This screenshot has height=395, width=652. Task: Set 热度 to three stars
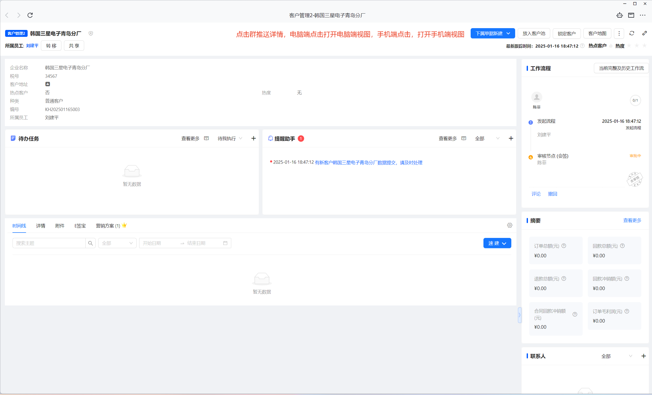[645, 46]
